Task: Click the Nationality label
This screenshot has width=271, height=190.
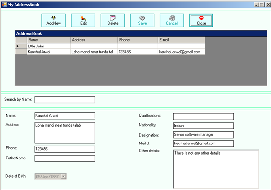Action: click(x=148, y=125)
